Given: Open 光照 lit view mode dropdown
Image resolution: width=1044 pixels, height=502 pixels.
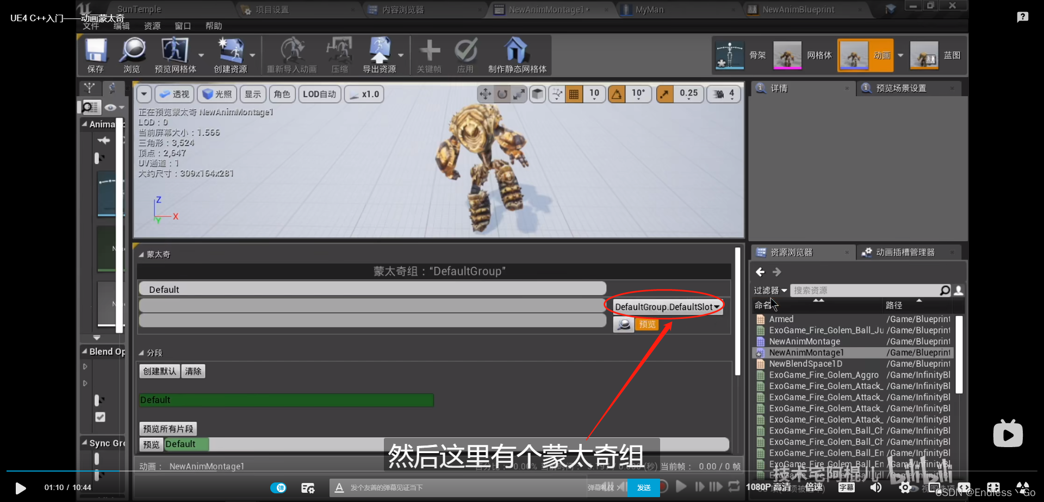Looking at the screenshot, I should (x=217, y=94).
